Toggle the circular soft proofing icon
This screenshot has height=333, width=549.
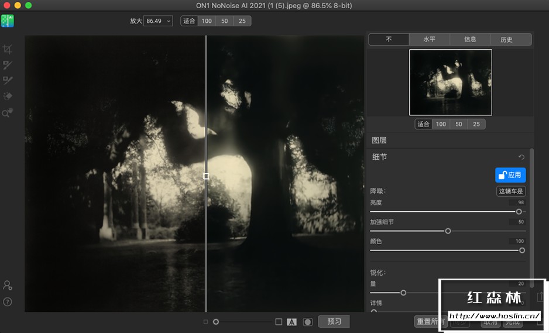click(x=308, y=322)
